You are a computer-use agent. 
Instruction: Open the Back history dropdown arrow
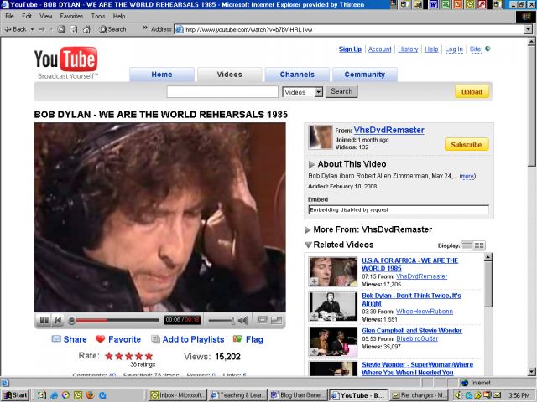pos(32,29)
